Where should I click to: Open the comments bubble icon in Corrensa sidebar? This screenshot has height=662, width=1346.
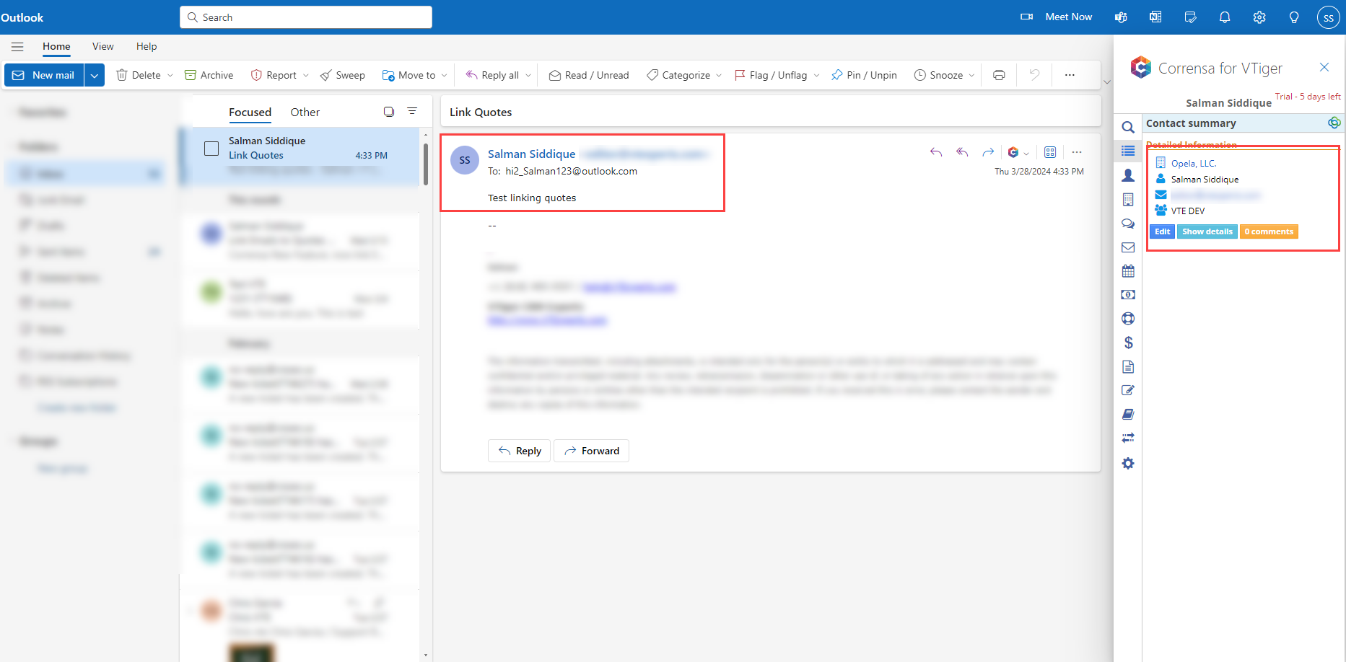pos(1128,224)
